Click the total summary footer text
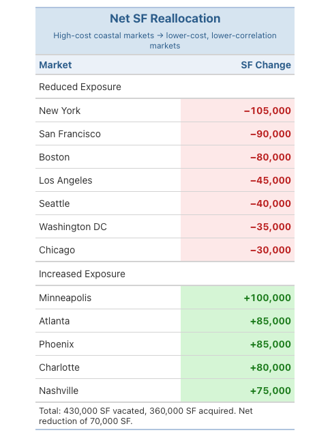Viewport: 330px width, 437px height. tap(146, 416)
